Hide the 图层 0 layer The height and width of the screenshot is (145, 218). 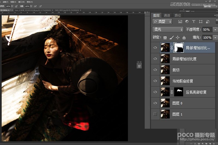[155, 103]
